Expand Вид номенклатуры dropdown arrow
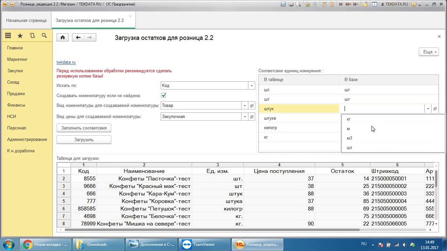447x251 pixels. click(244, 105)
